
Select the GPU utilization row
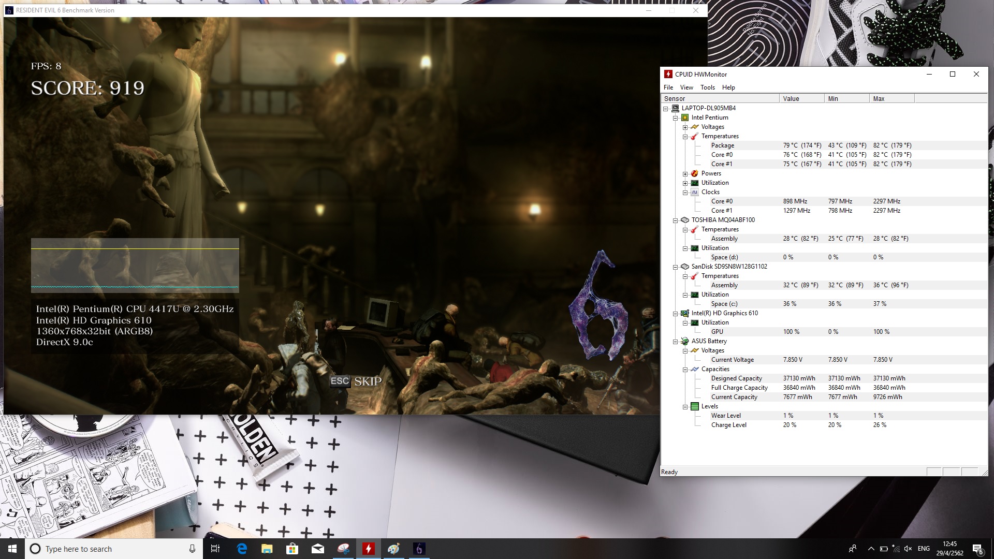tap(824, 332)
